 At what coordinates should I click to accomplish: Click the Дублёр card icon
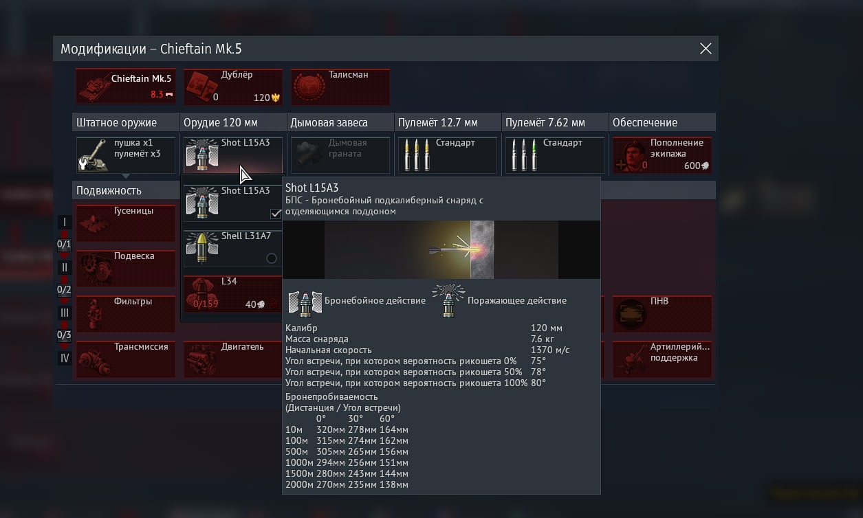201,87
